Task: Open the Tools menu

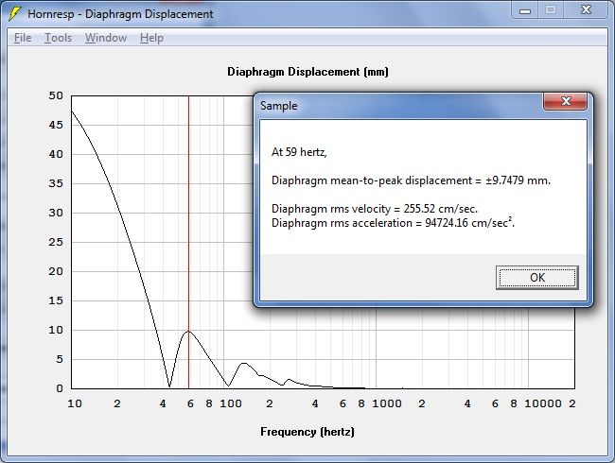Action: click(x=58, y=38)
